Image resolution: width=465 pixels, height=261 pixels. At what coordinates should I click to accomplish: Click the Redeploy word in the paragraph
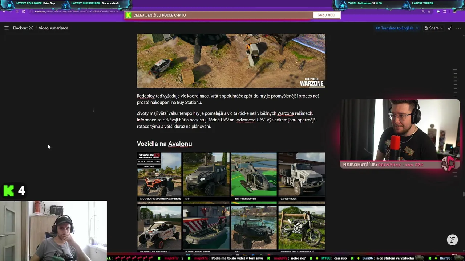click(146, 96)
